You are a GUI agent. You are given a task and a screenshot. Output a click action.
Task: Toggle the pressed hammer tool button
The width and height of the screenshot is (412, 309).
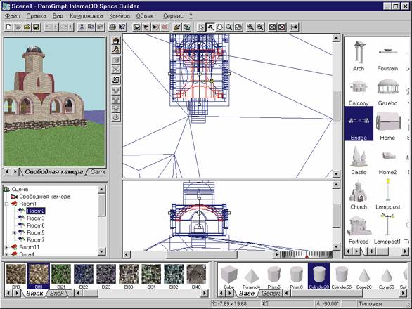[210, 27]
